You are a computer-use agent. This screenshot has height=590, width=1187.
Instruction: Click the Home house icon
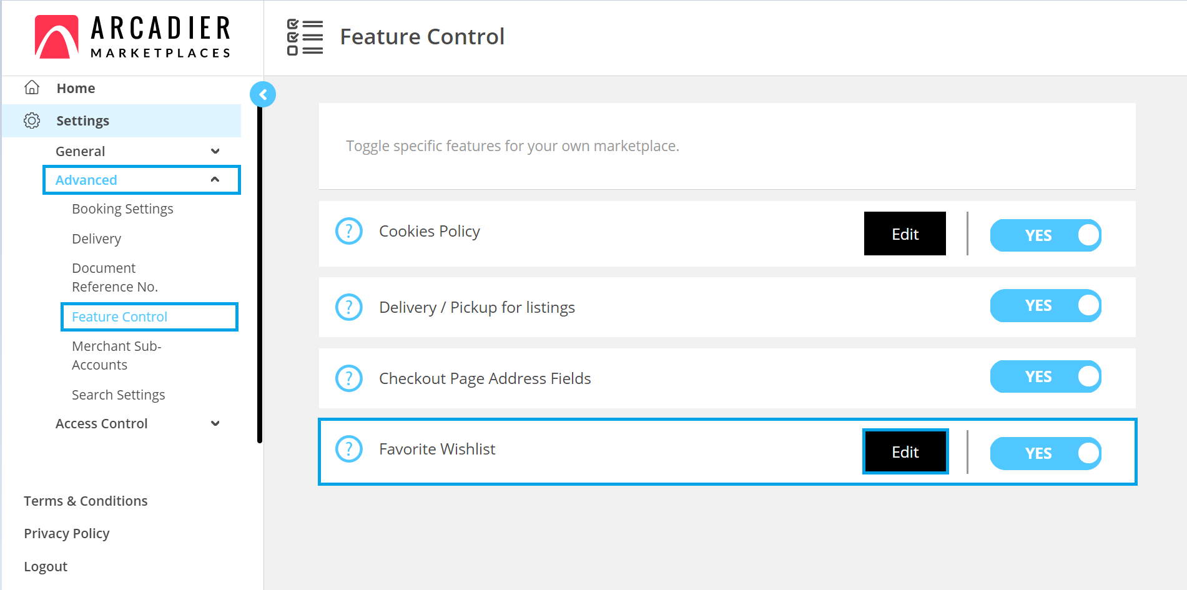point(32,88)
